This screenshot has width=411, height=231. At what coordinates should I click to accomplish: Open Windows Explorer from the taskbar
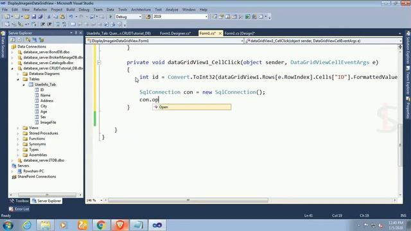(46, 225)
